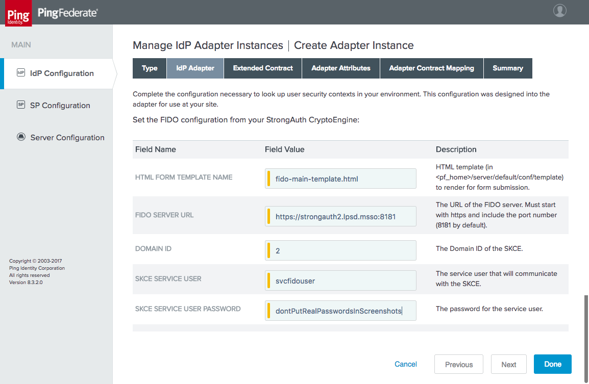Click the 'Description' column header

(456, 149)
